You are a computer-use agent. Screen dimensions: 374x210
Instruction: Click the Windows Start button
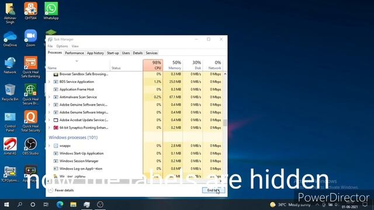point(6,205)
